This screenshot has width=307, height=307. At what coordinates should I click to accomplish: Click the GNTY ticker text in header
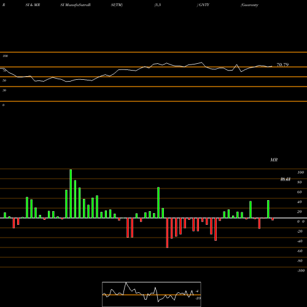pos(203,5)
